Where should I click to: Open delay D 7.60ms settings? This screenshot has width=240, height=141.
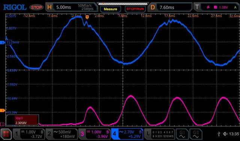pos(170,7)
